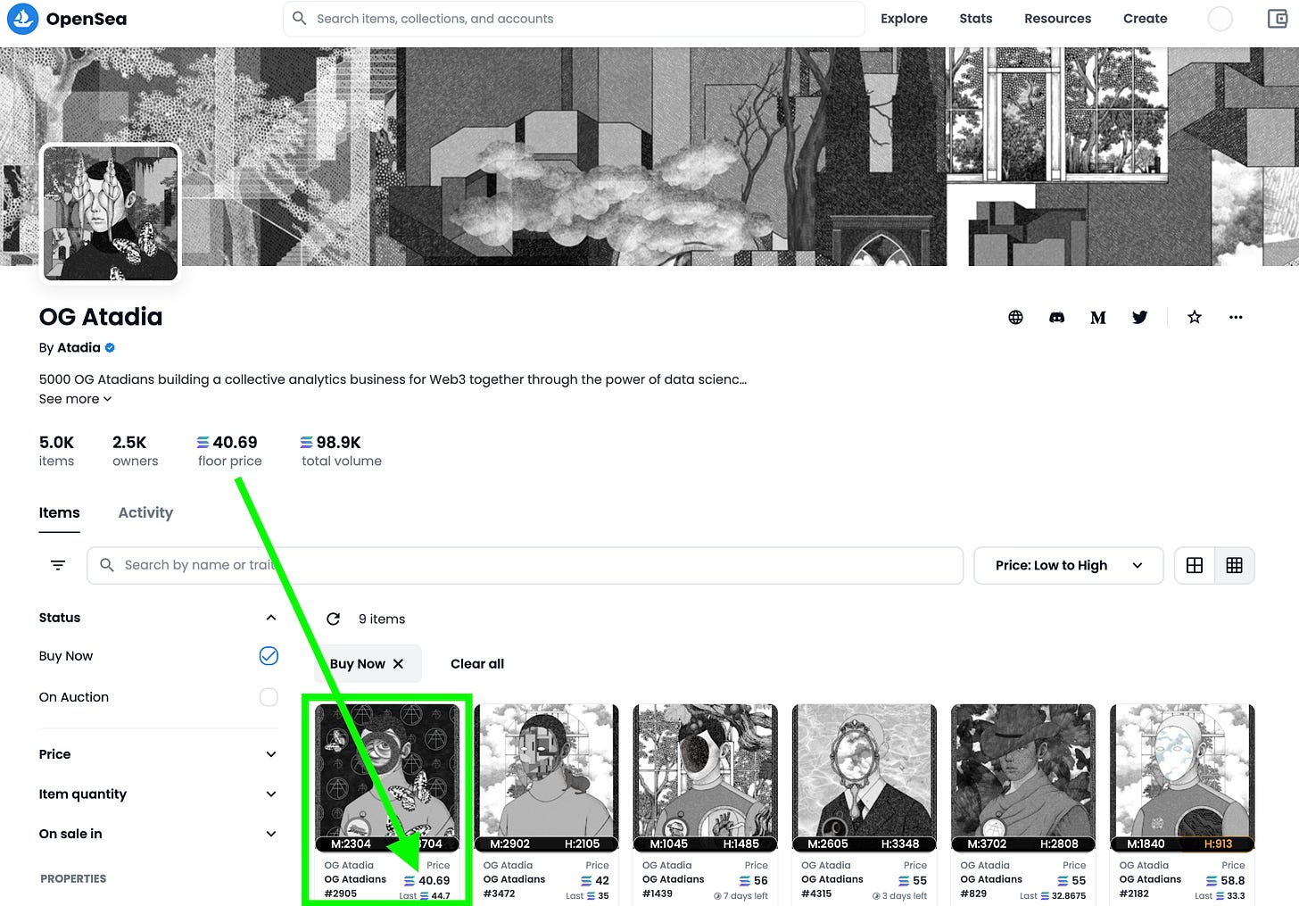This screenshot has height=906, width=1299.
Task: Open the wallet icon
Action: coord(1278,19)
